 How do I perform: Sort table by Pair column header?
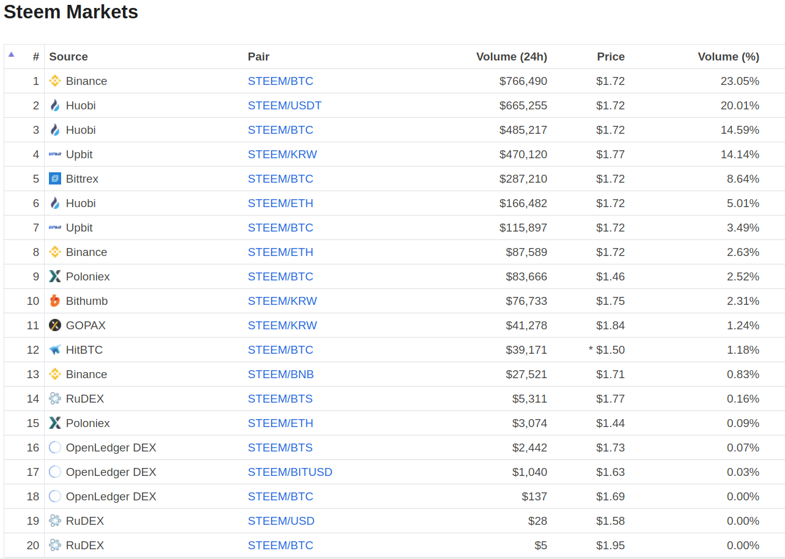(259, 57)
